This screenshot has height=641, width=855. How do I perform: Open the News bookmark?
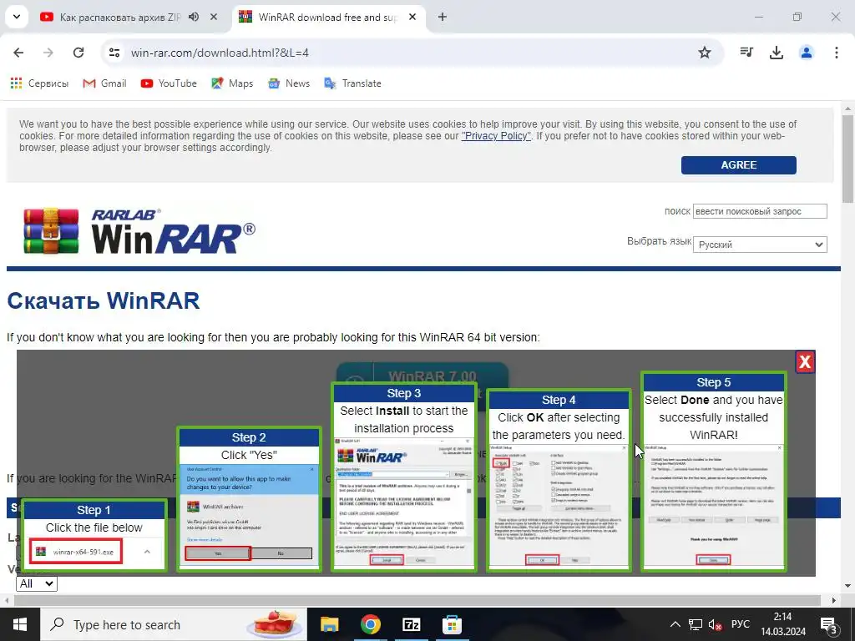pos(289,83)
